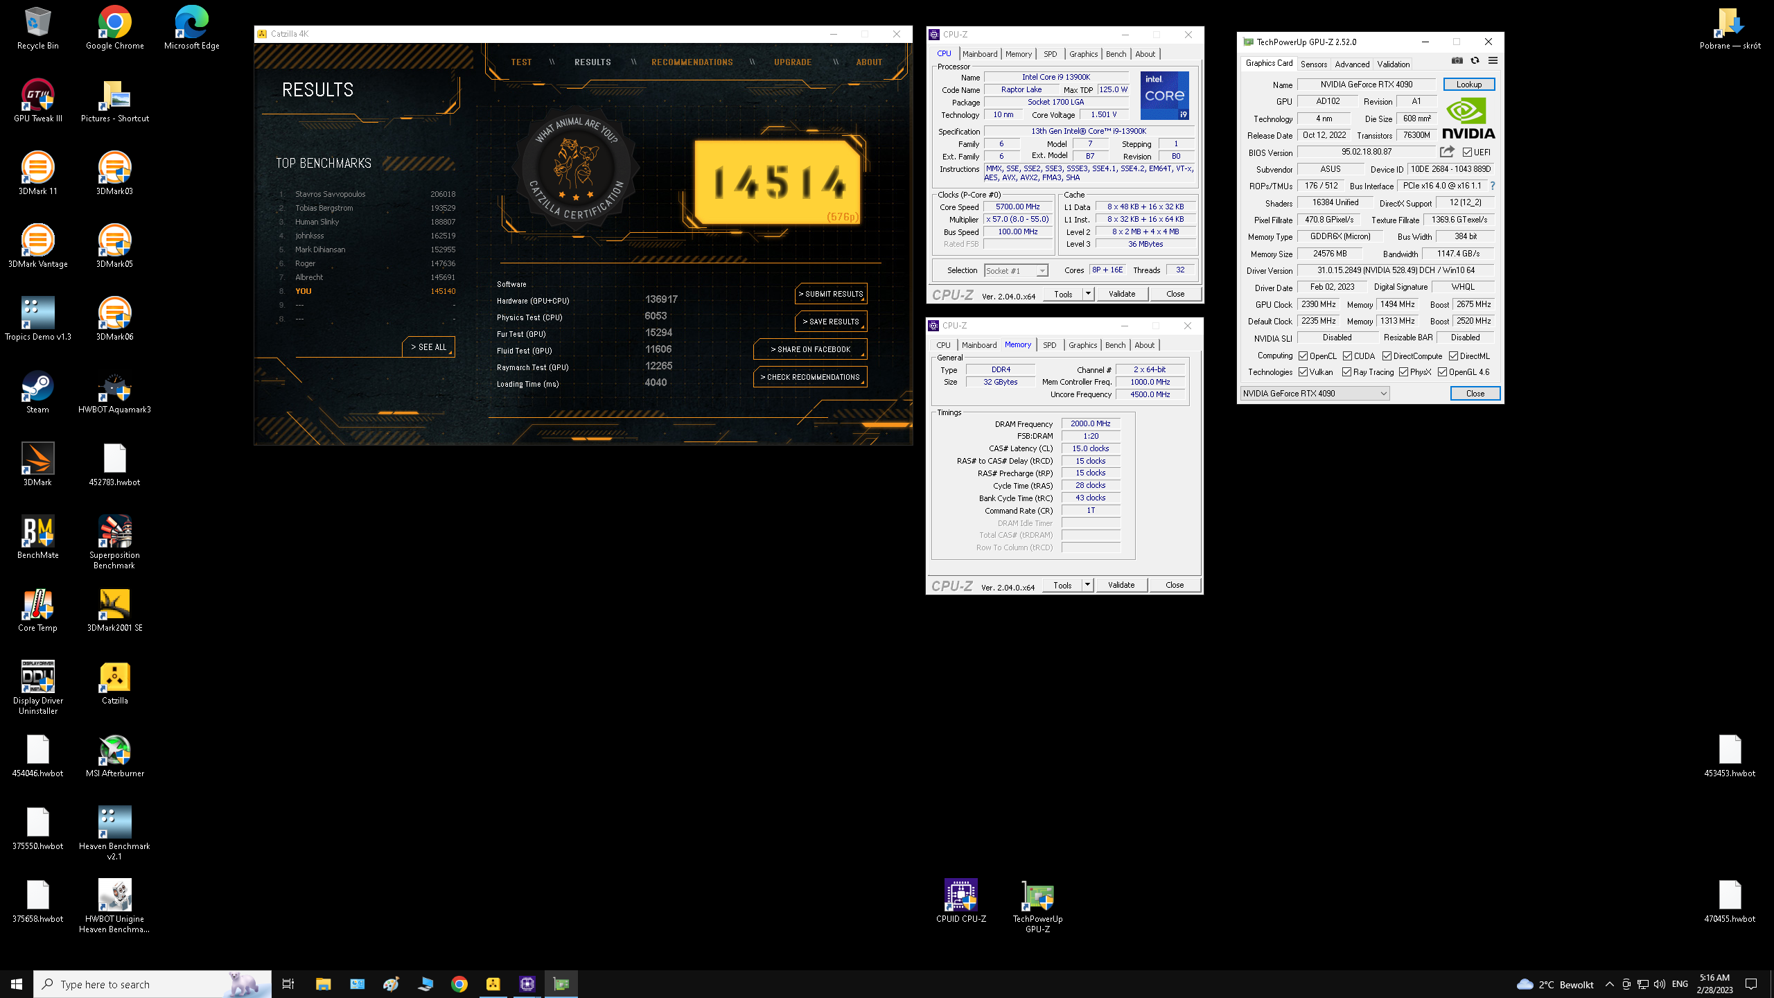Select Superposition Benchmark desktop icon
Image resolution: width=1774 pixels, height=998 pixels.
click(114, 543)
